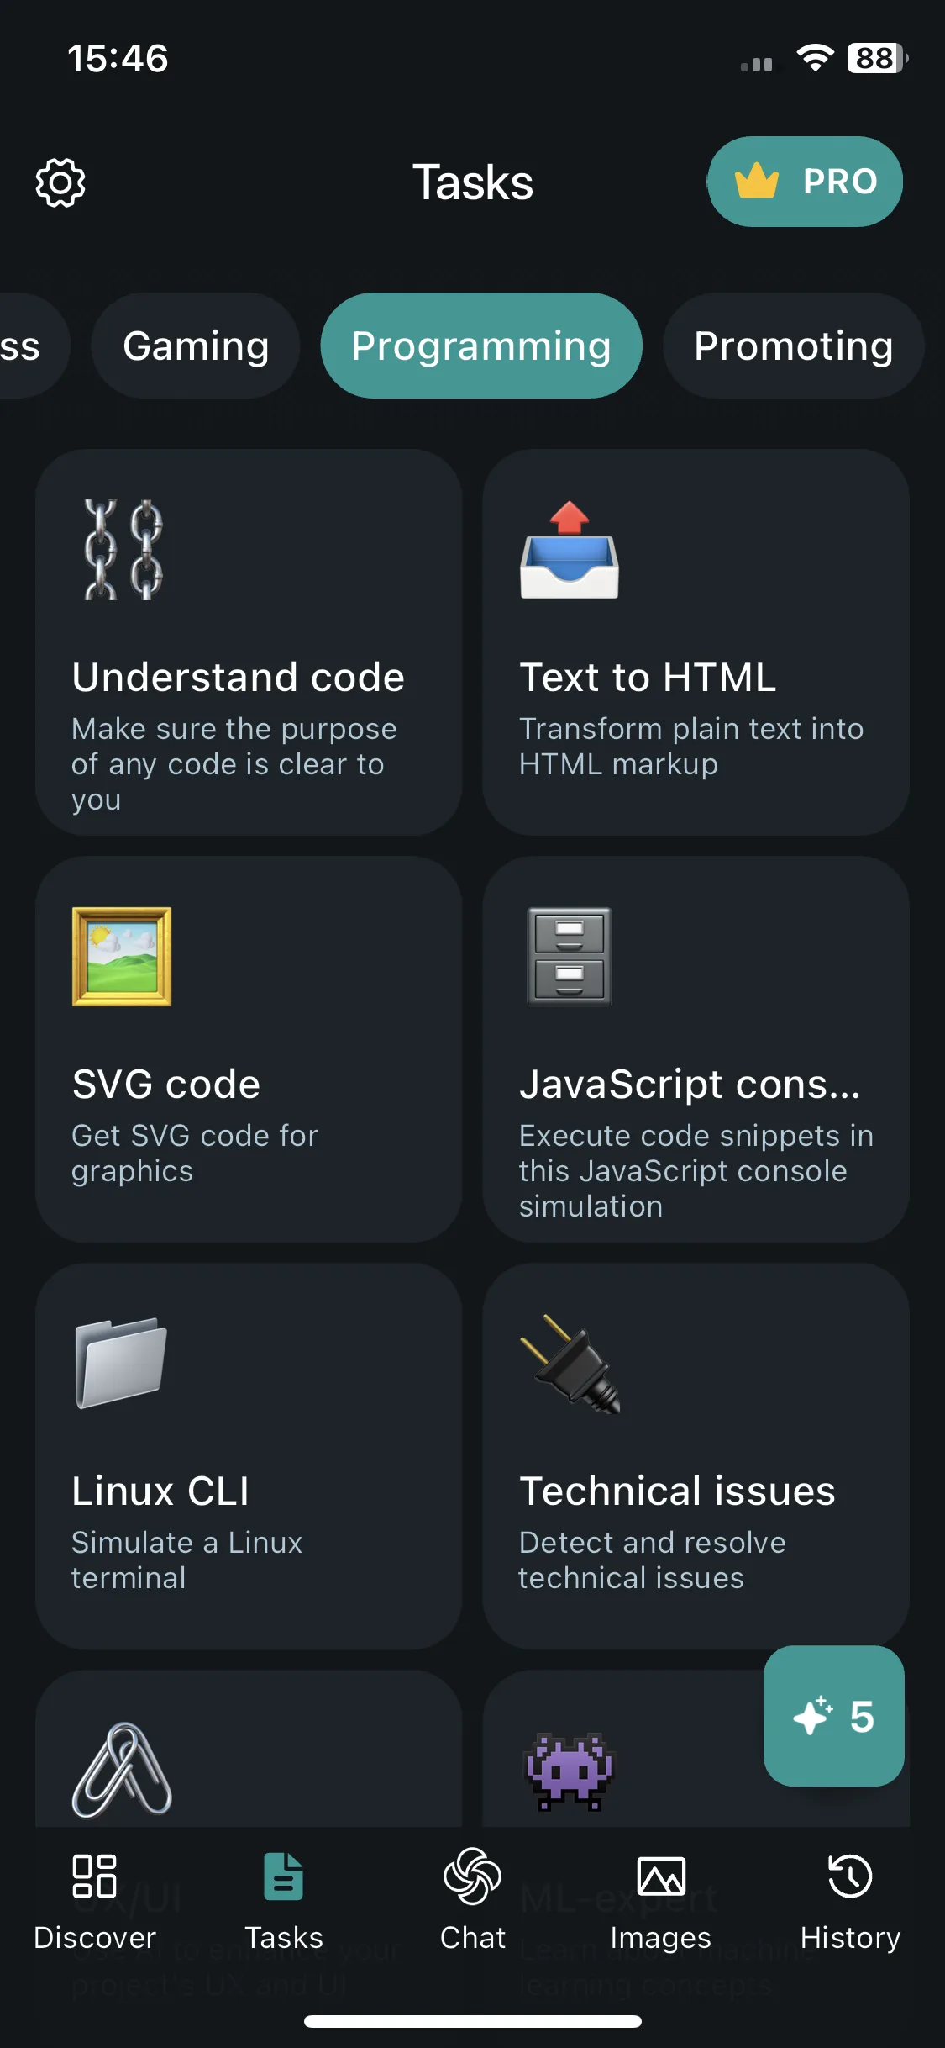Image resolution: width=945 pixels, height=2048 pixels.
Task: Tap the SVG code framed picture icon
Action: 122,957
